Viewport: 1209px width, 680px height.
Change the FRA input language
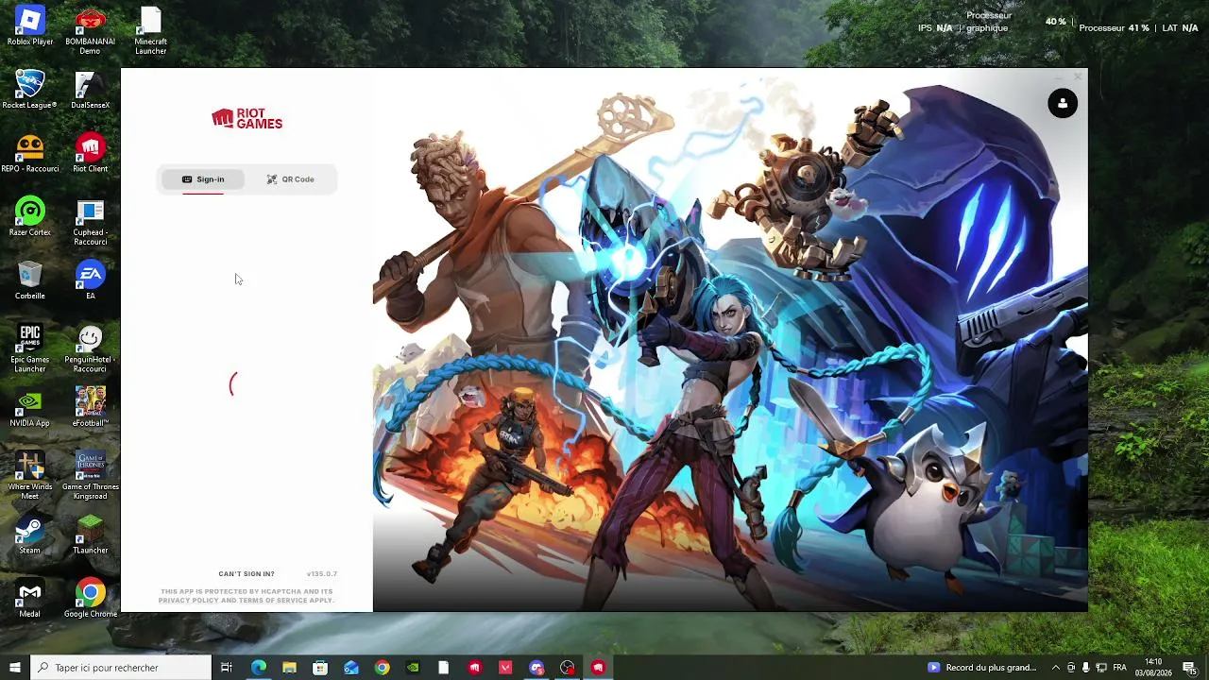[1120, 668]
